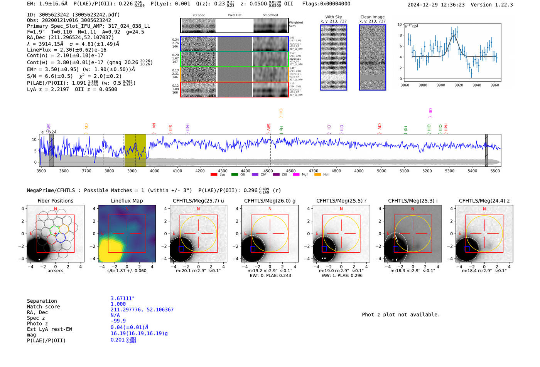Image resolution: width=540 pixels, height=367 pixels.
Task: Click the EWr: 1, PLAE: 0.296 caption
Action: tap(342, 276)
